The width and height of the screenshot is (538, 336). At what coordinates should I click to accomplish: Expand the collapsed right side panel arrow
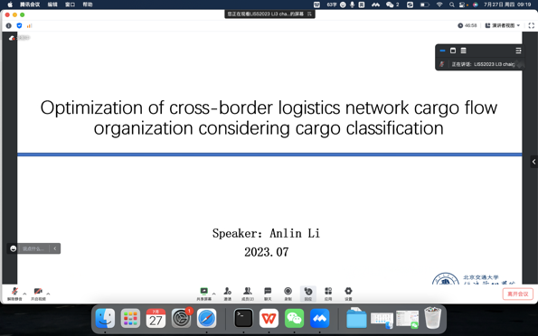coord(533,162)
